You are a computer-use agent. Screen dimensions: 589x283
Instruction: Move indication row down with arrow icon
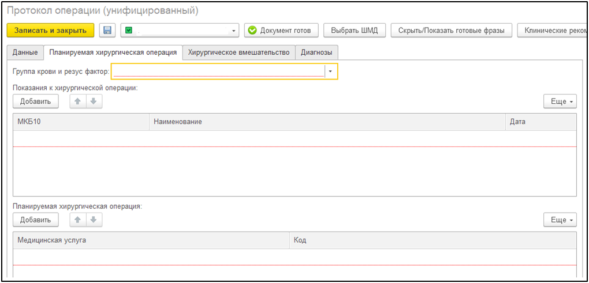(x=94, y=101)
